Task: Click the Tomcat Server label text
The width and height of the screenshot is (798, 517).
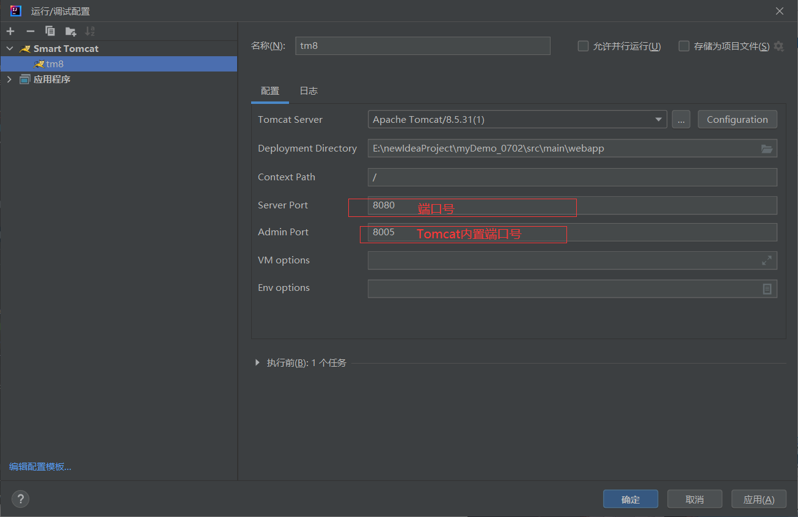Action: coord(290,120)
